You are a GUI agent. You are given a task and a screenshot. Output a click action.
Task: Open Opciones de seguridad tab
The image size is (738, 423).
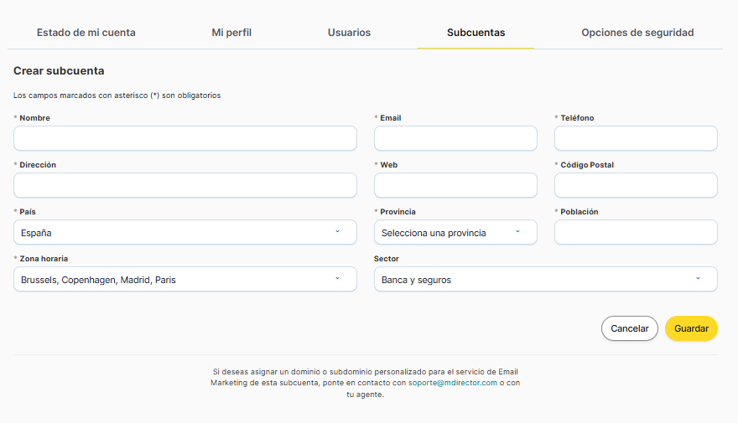[x=637, y=33]
